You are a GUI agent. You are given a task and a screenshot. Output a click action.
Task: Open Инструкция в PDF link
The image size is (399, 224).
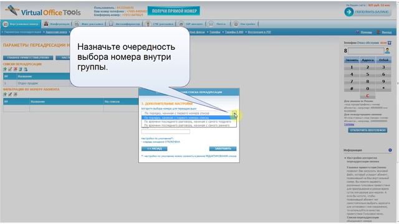[259, 32]
